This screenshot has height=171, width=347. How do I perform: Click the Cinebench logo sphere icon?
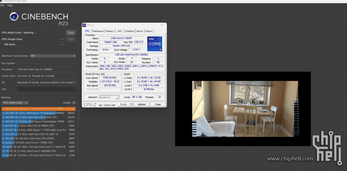pos(14,17)
